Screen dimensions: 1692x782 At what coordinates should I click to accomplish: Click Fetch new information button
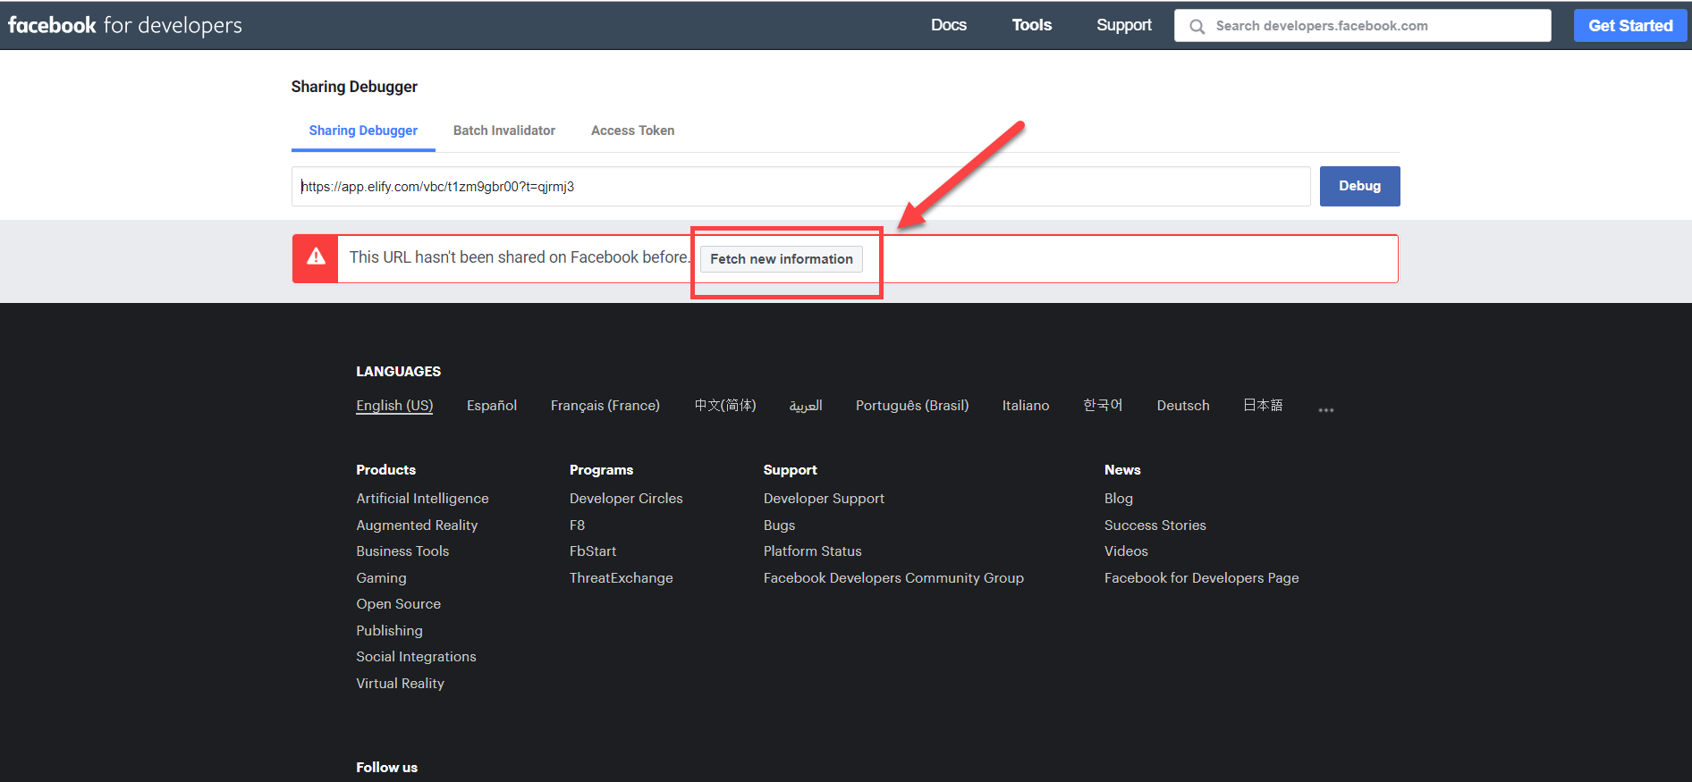point(782,259)
